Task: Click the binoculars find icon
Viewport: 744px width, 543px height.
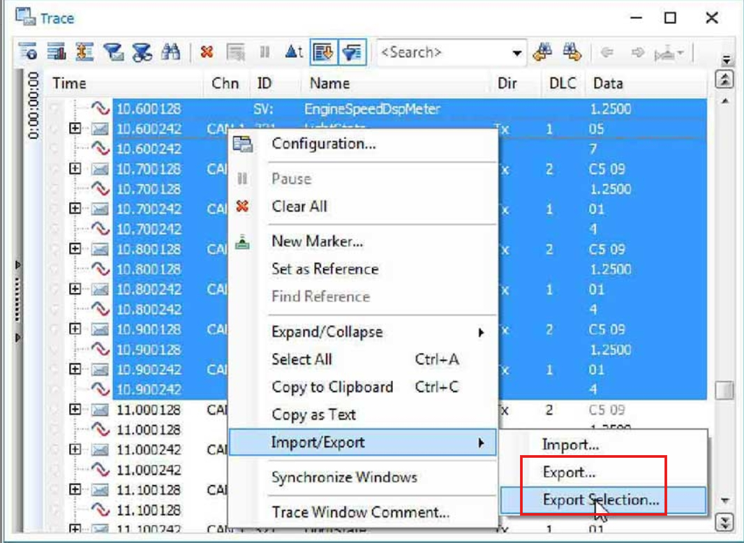Action: click(x=171, y=52)
